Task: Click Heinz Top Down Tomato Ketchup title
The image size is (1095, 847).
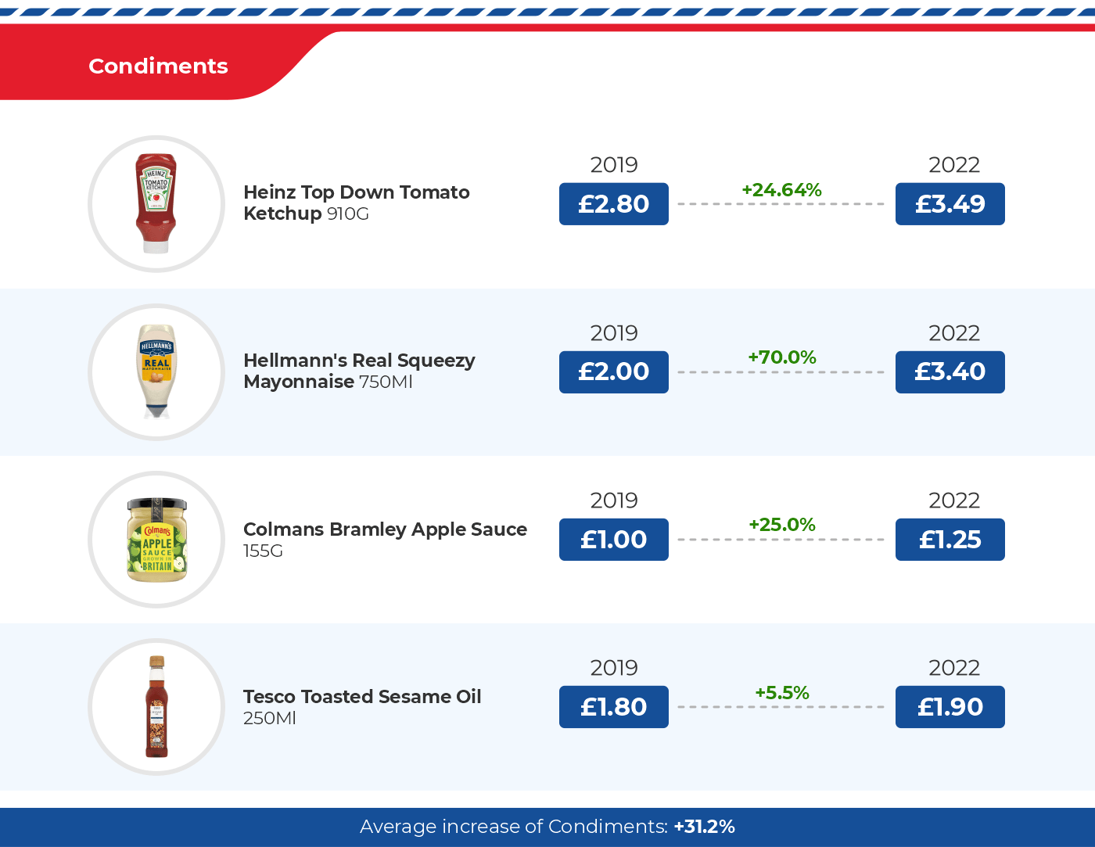Action: point(356,203)
